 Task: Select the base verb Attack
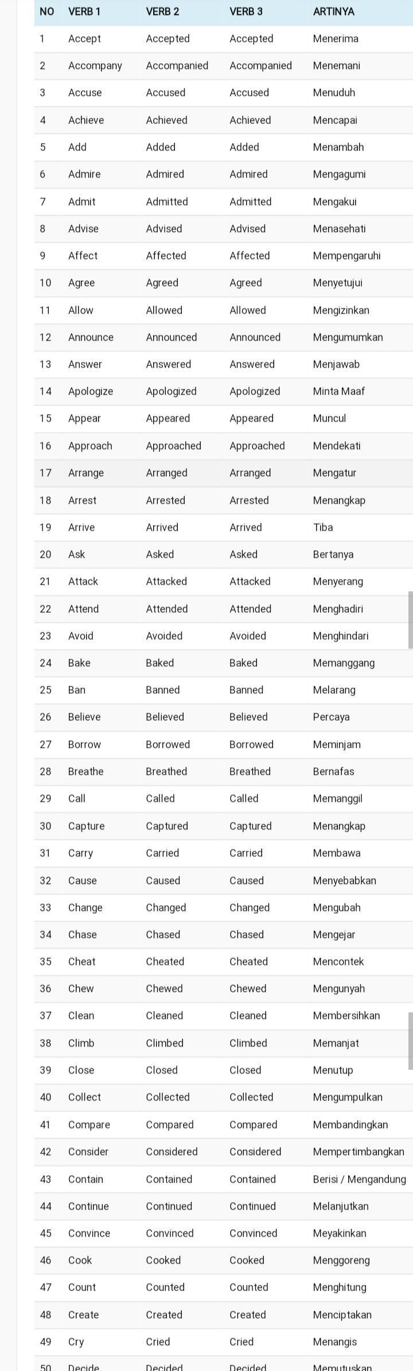[83, 581]
